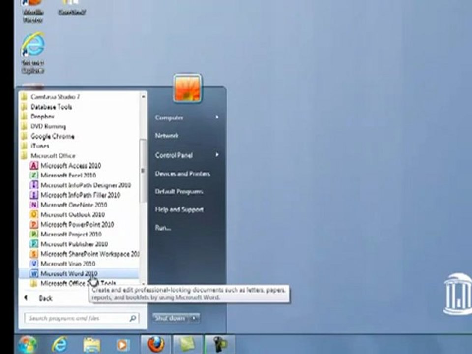This screenshot has width=472, height=354.
Task: Open Help and Support
Action: (179, 209)
